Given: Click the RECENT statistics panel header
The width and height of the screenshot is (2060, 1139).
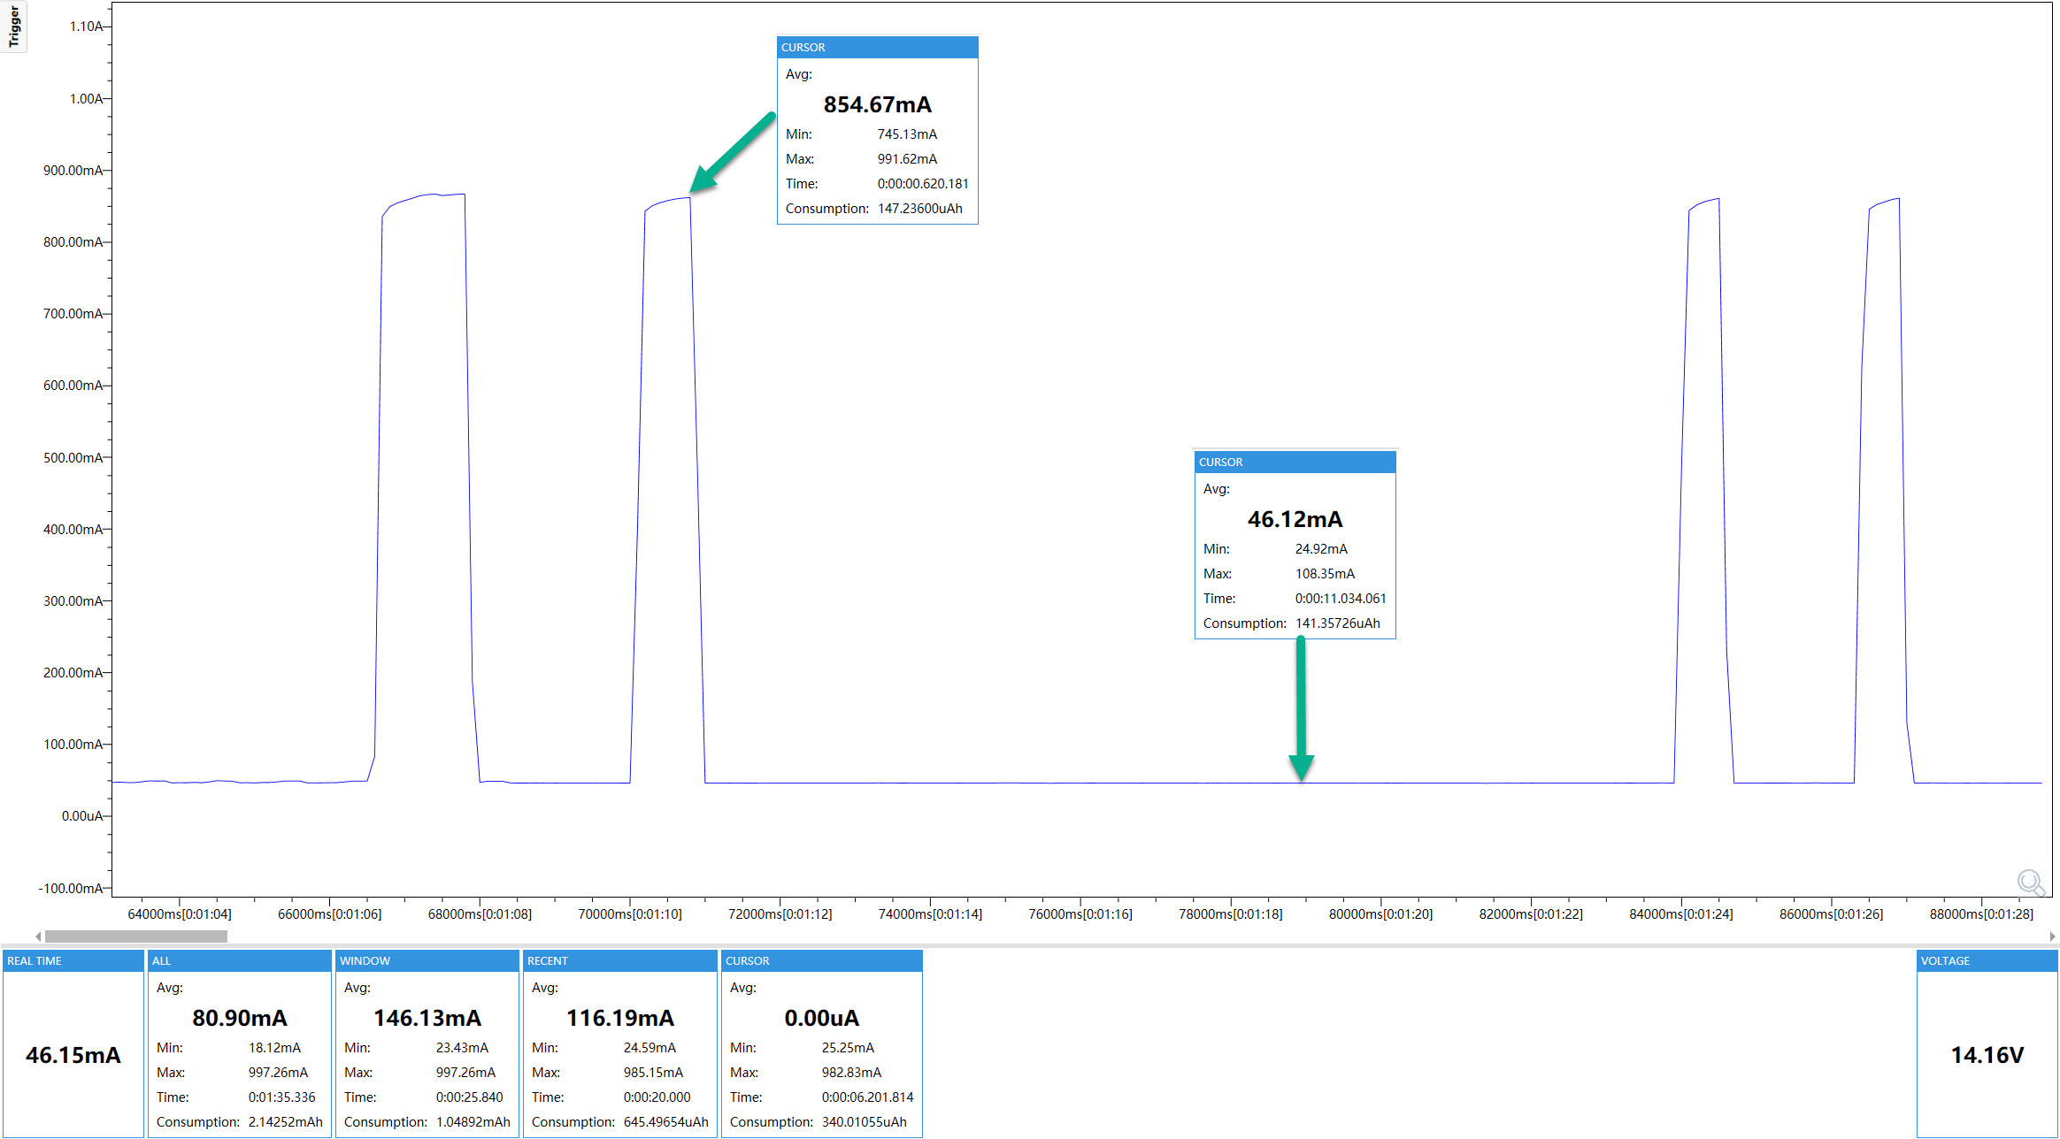Looking at the screenshot, I should 619,961.
